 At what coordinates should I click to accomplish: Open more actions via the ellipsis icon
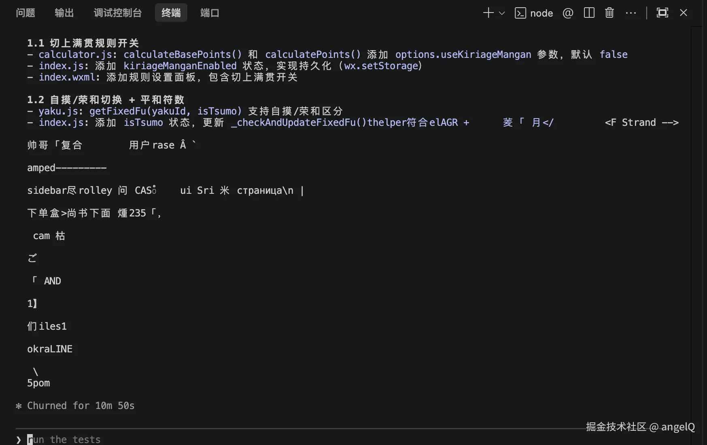pos(631,13)
